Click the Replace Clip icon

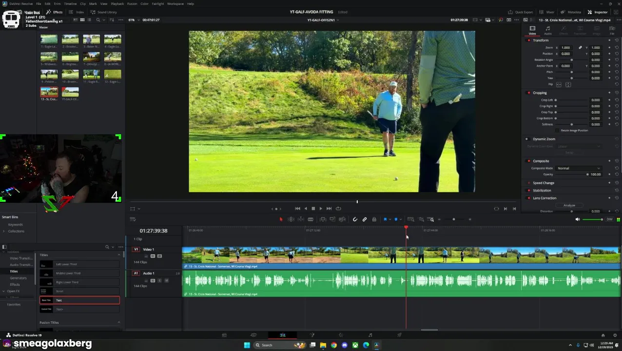342,219
